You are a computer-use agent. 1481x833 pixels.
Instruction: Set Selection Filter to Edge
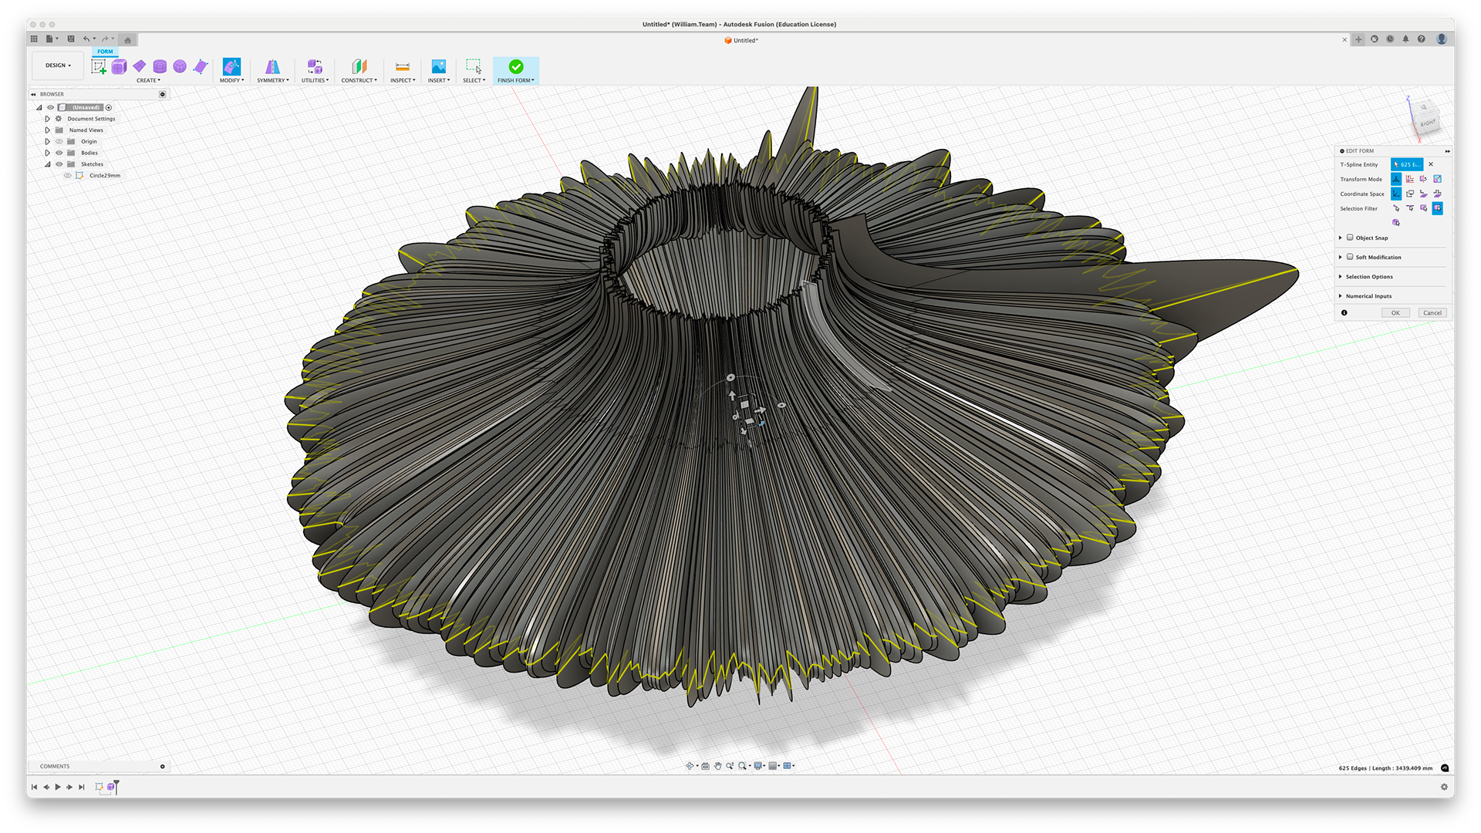tap(1410, 208)
